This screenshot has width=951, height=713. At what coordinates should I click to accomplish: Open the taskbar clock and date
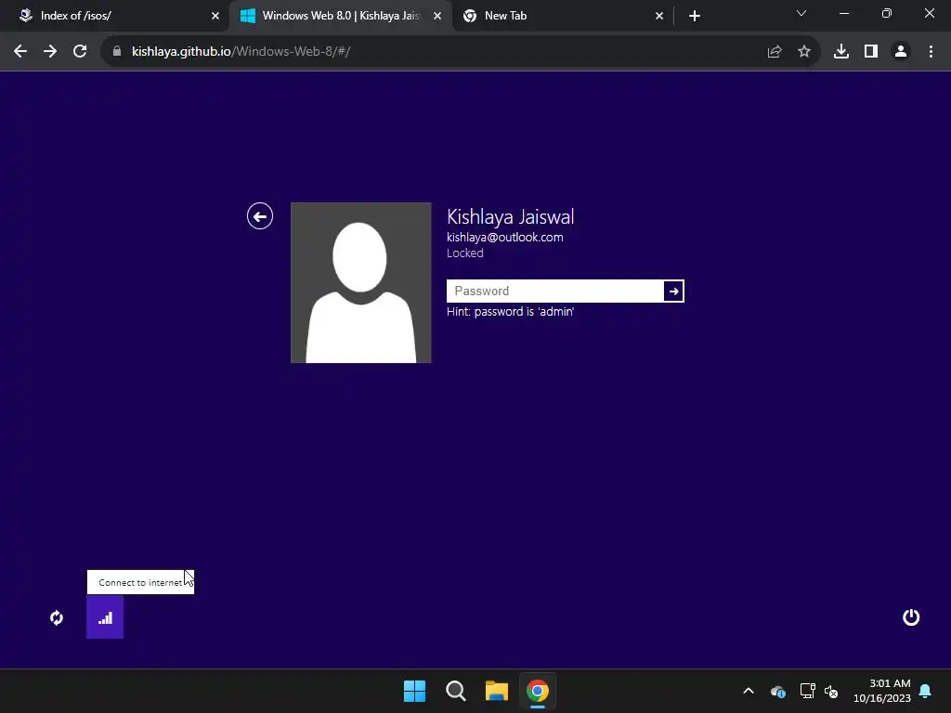click(882, 691)
